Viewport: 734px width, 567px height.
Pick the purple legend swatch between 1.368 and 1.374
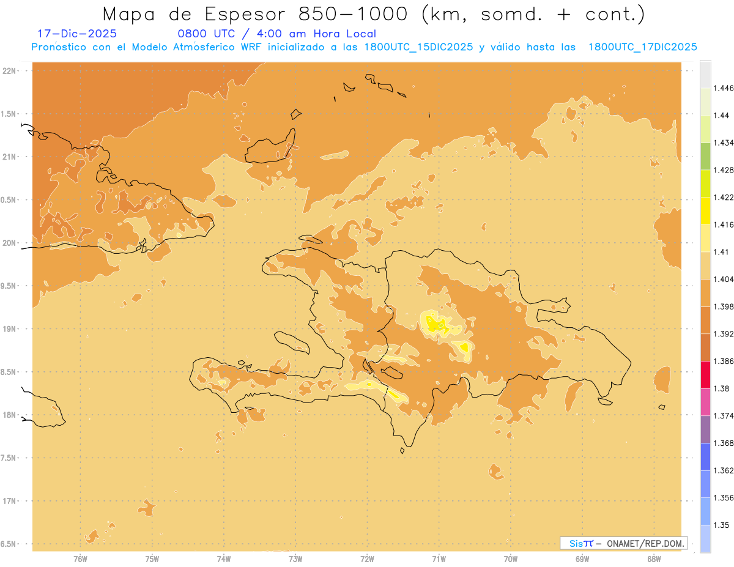point(705,429)
